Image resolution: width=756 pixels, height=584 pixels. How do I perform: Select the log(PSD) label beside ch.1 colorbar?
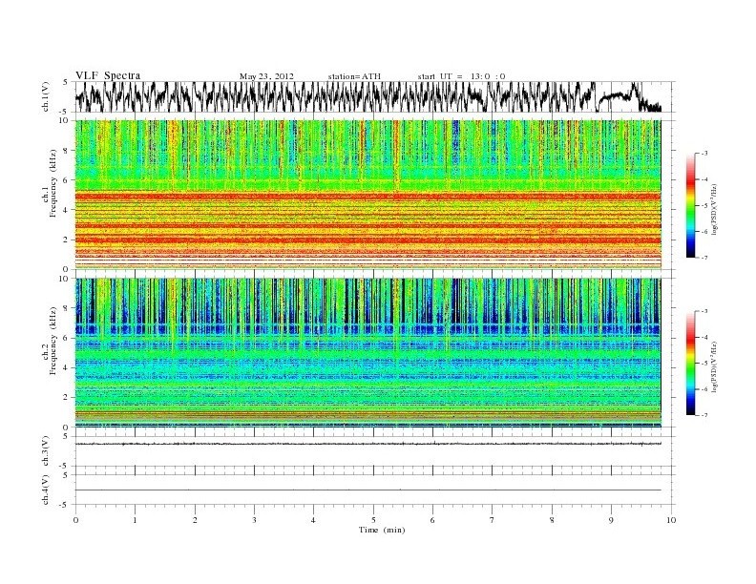tap(715, 209)
